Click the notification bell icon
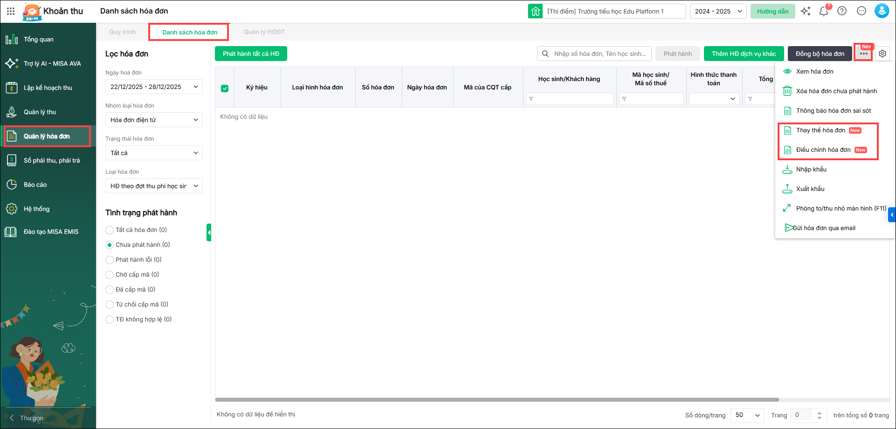This screenshot has width=896, height=429. point(824,11)
